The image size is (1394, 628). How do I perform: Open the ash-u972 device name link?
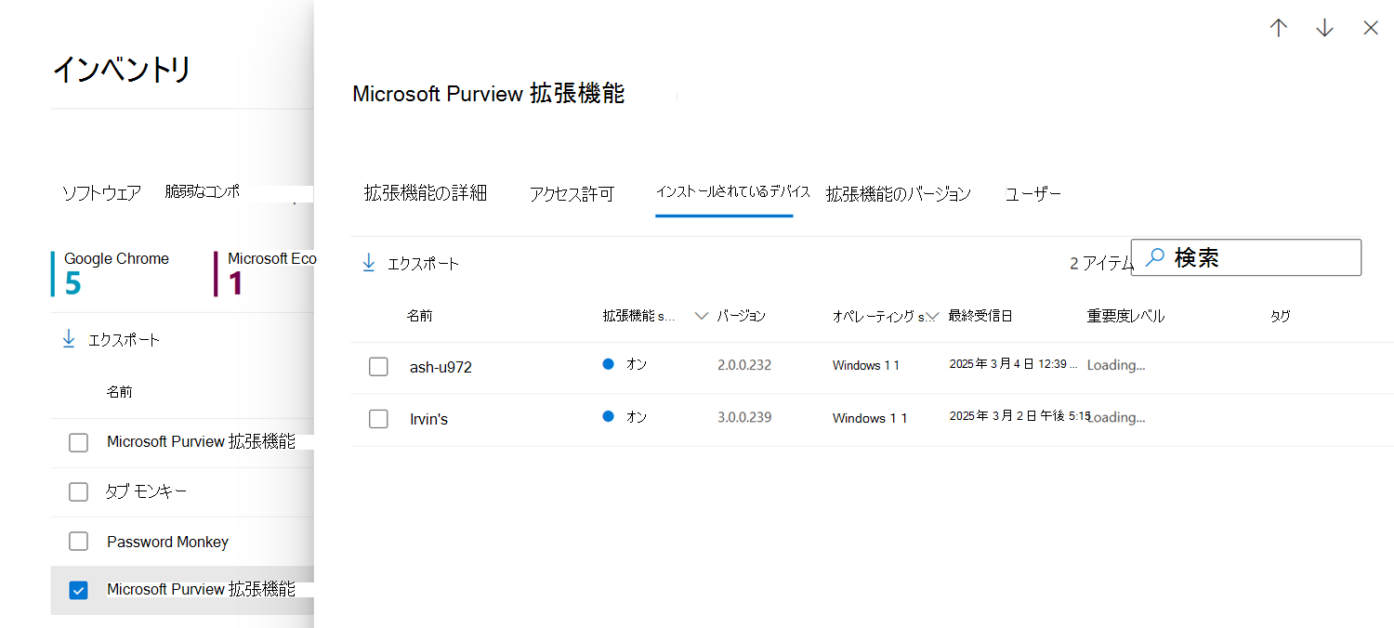click(x=441, y=367)
